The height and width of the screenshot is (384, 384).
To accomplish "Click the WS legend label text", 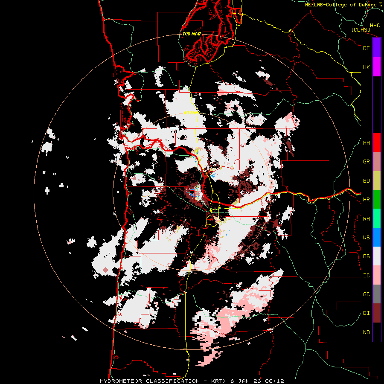I will pyautogui.click(x=366, y=238).
